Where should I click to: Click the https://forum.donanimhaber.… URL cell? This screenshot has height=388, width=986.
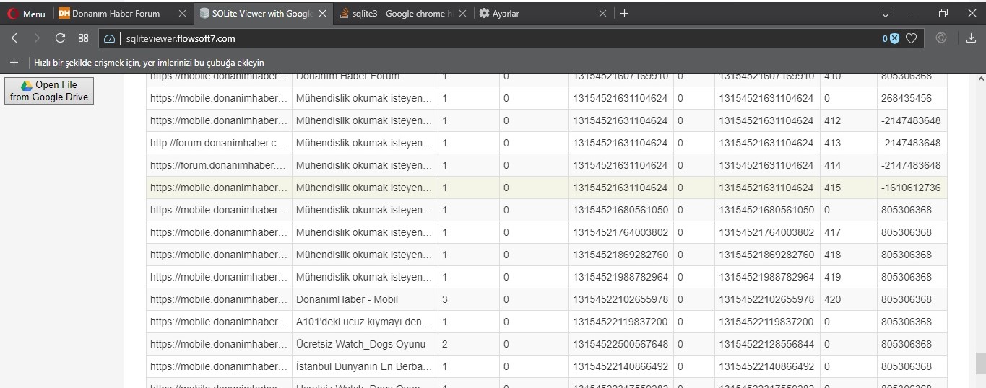(x=219, y=165)
